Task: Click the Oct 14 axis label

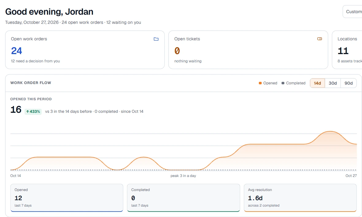Action: pyautogui.click(x=15, y=176)
